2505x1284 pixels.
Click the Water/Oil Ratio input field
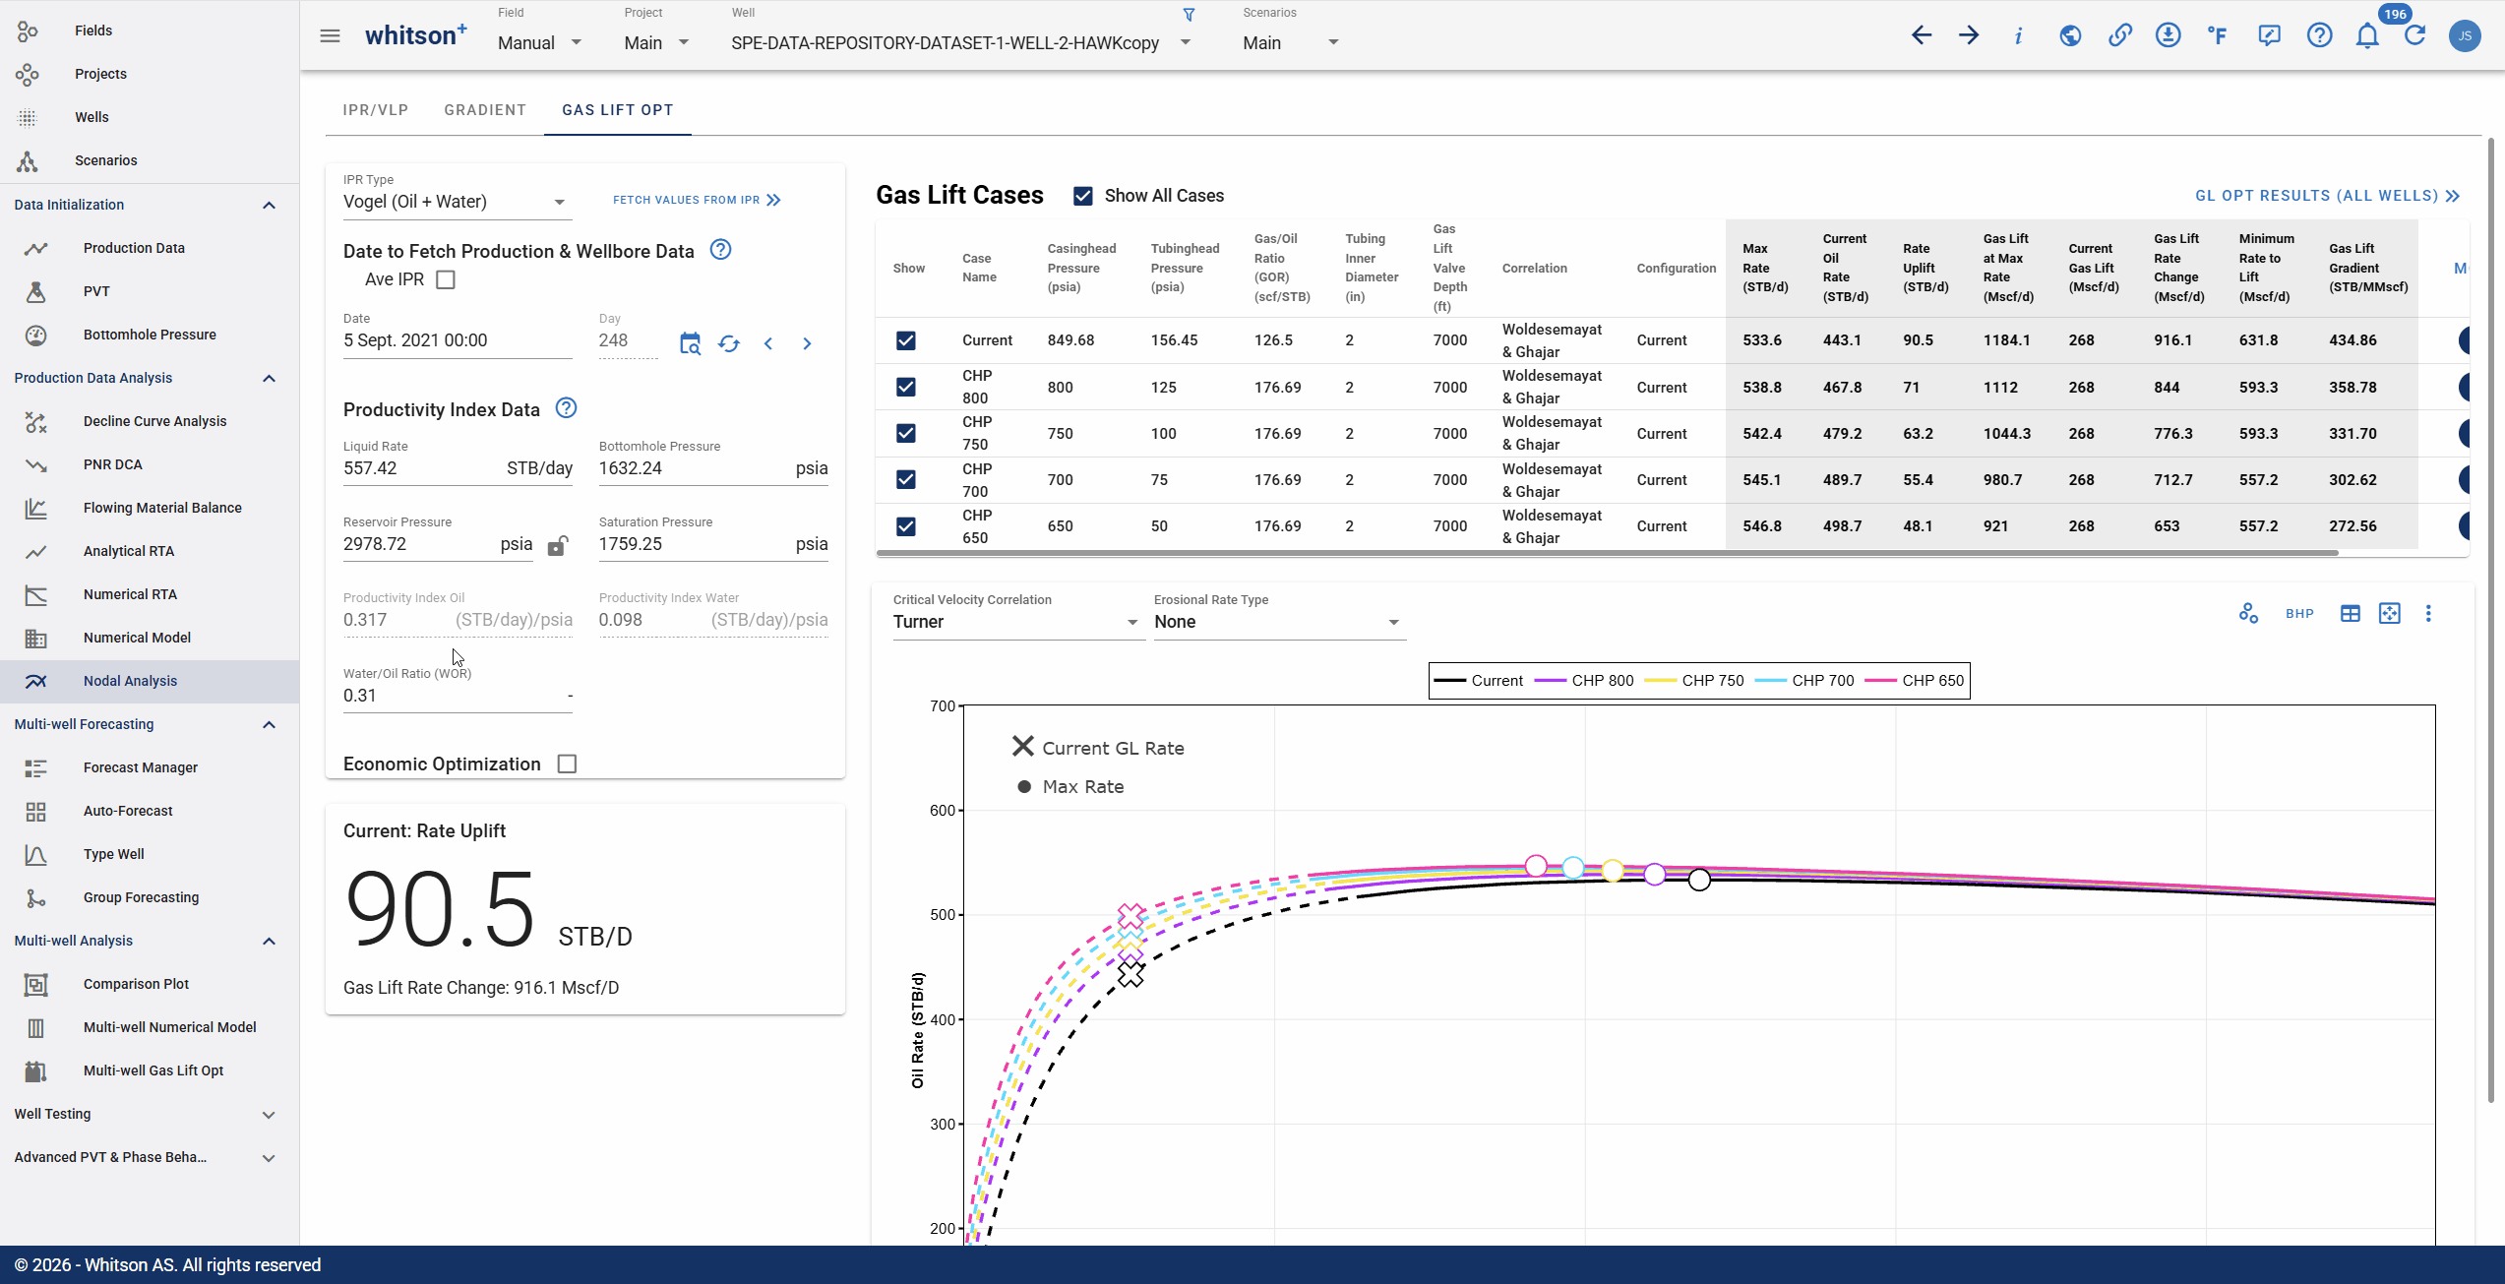click(458, 696)
